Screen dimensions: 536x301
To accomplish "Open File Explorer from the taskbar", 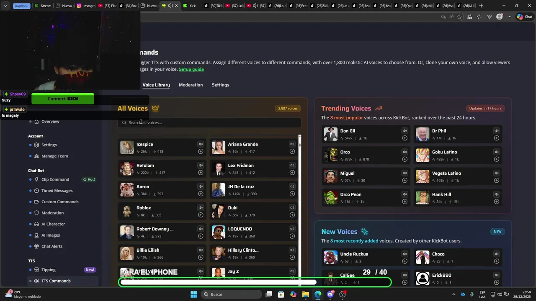I will (x=306, y=294).
